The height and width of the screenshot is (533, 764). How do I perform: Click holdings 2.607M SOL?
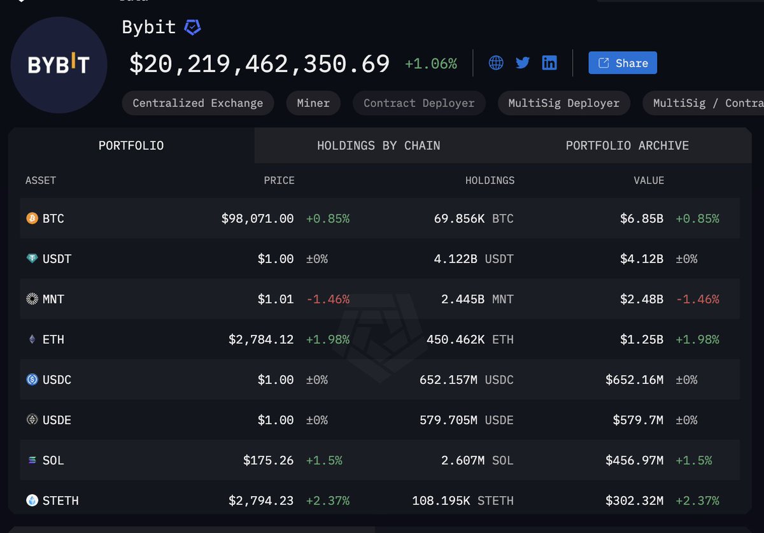click(478, 460)
